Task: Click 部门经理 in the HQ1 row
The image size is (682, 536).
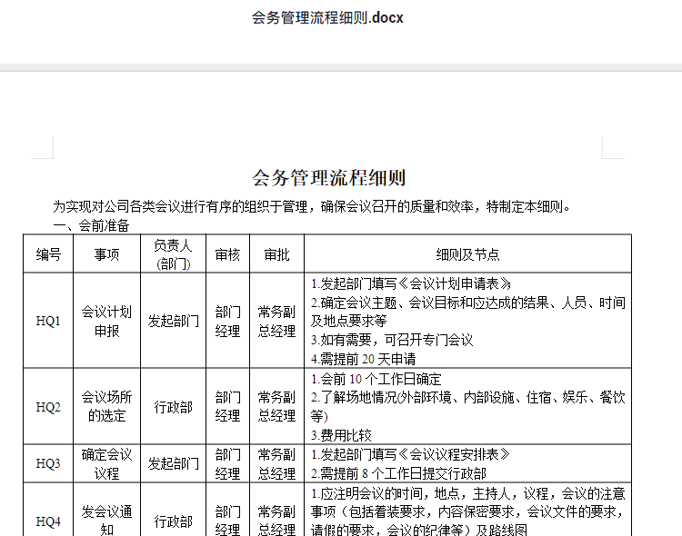Action: tap(227, 321)
